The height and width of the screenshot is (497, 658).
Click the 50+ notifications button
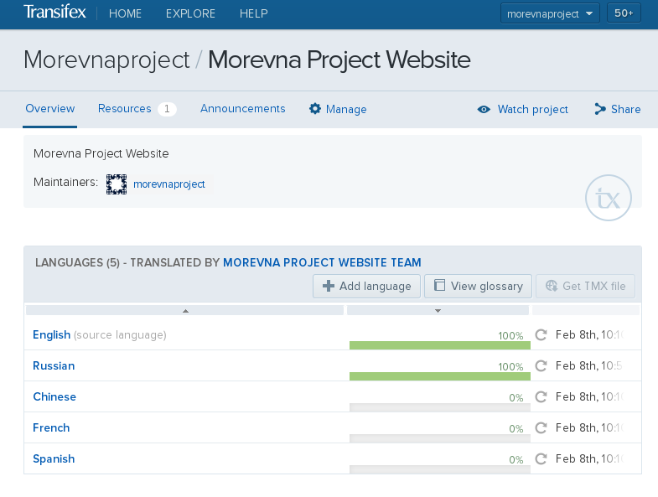pyautogui.click(x=624, y=13)
